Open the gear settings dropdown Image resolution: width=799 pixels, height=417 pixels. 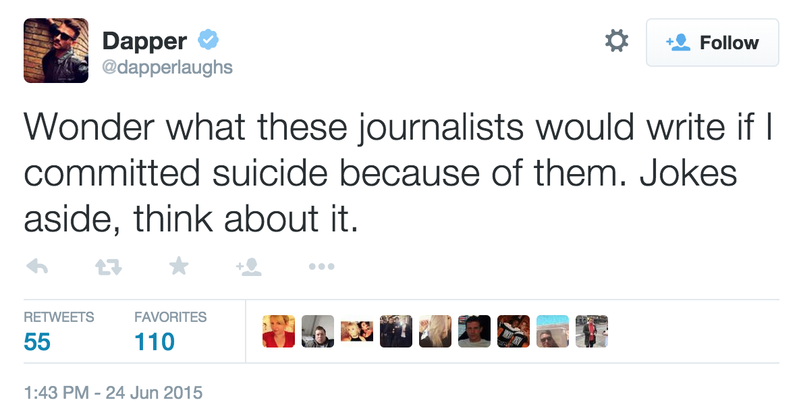point(617,40)
